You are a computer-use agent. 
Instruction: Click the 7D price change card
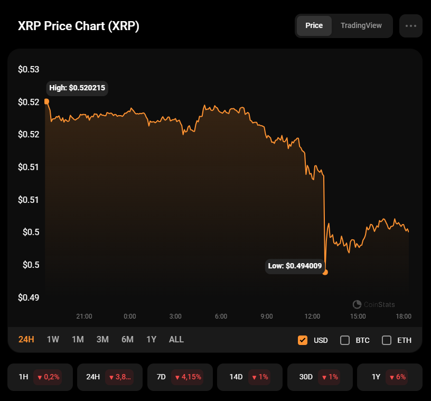(180, 377)
